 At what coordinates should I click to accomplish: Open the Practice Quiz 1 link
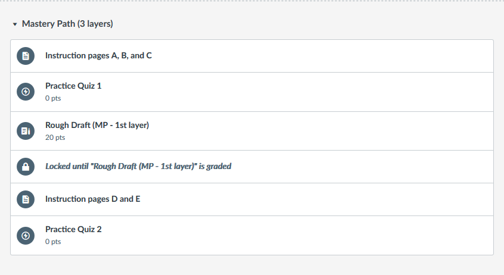click(x=73, y=86)
